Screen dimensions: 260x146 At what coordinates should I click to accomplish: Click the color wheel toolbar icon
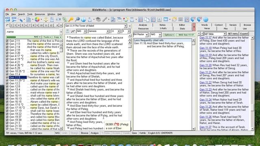coord(37,19)
